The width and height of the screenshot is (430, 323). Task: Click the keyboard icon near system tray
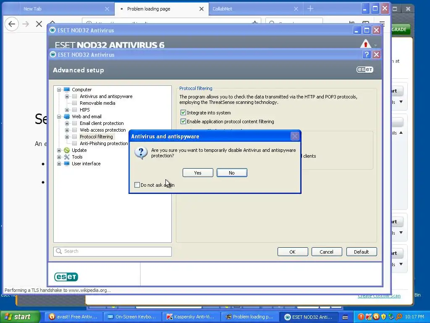click(345, 317)
